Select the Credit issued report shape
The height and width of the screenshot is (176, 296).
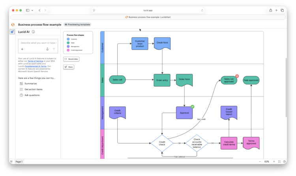(x=229, y=113)
